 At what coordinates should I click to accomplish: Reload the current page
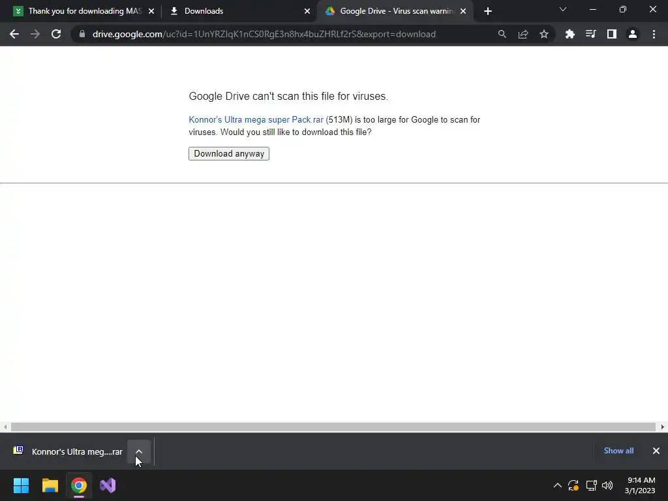(56, 34)
